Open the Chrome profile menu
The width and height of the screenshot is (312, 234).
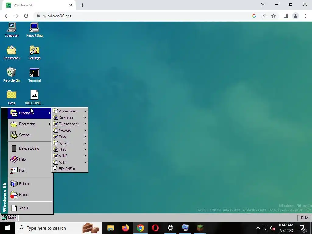(x=296, y=16)
